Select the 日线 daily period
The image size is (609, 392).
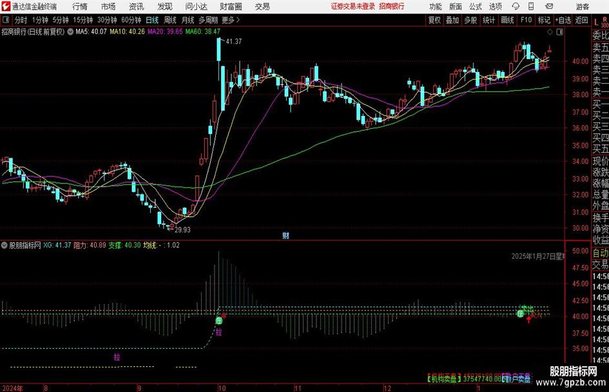(x=152, y=20)
